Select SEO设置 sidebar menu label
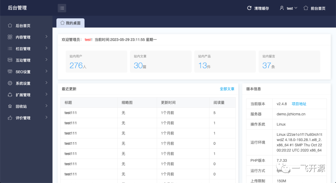This screenshot has width=336, height=183. [23, 72]
